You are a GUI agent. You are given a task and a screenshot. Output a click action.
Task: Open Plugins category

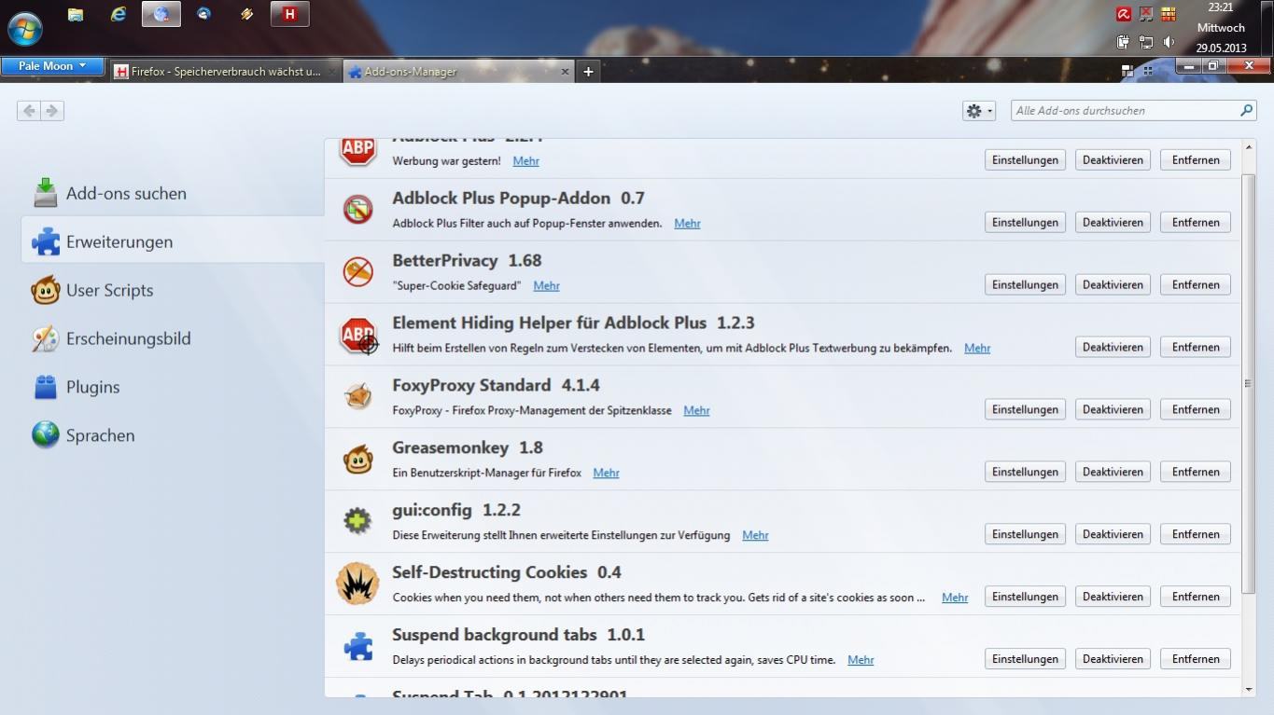click(174, 387)
